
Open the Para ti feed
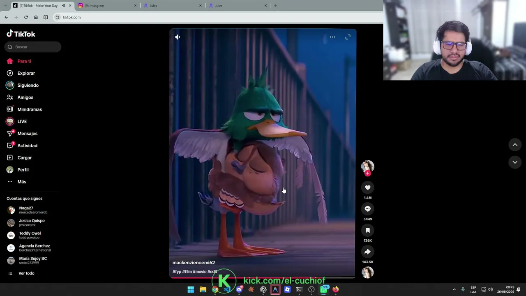19,61
